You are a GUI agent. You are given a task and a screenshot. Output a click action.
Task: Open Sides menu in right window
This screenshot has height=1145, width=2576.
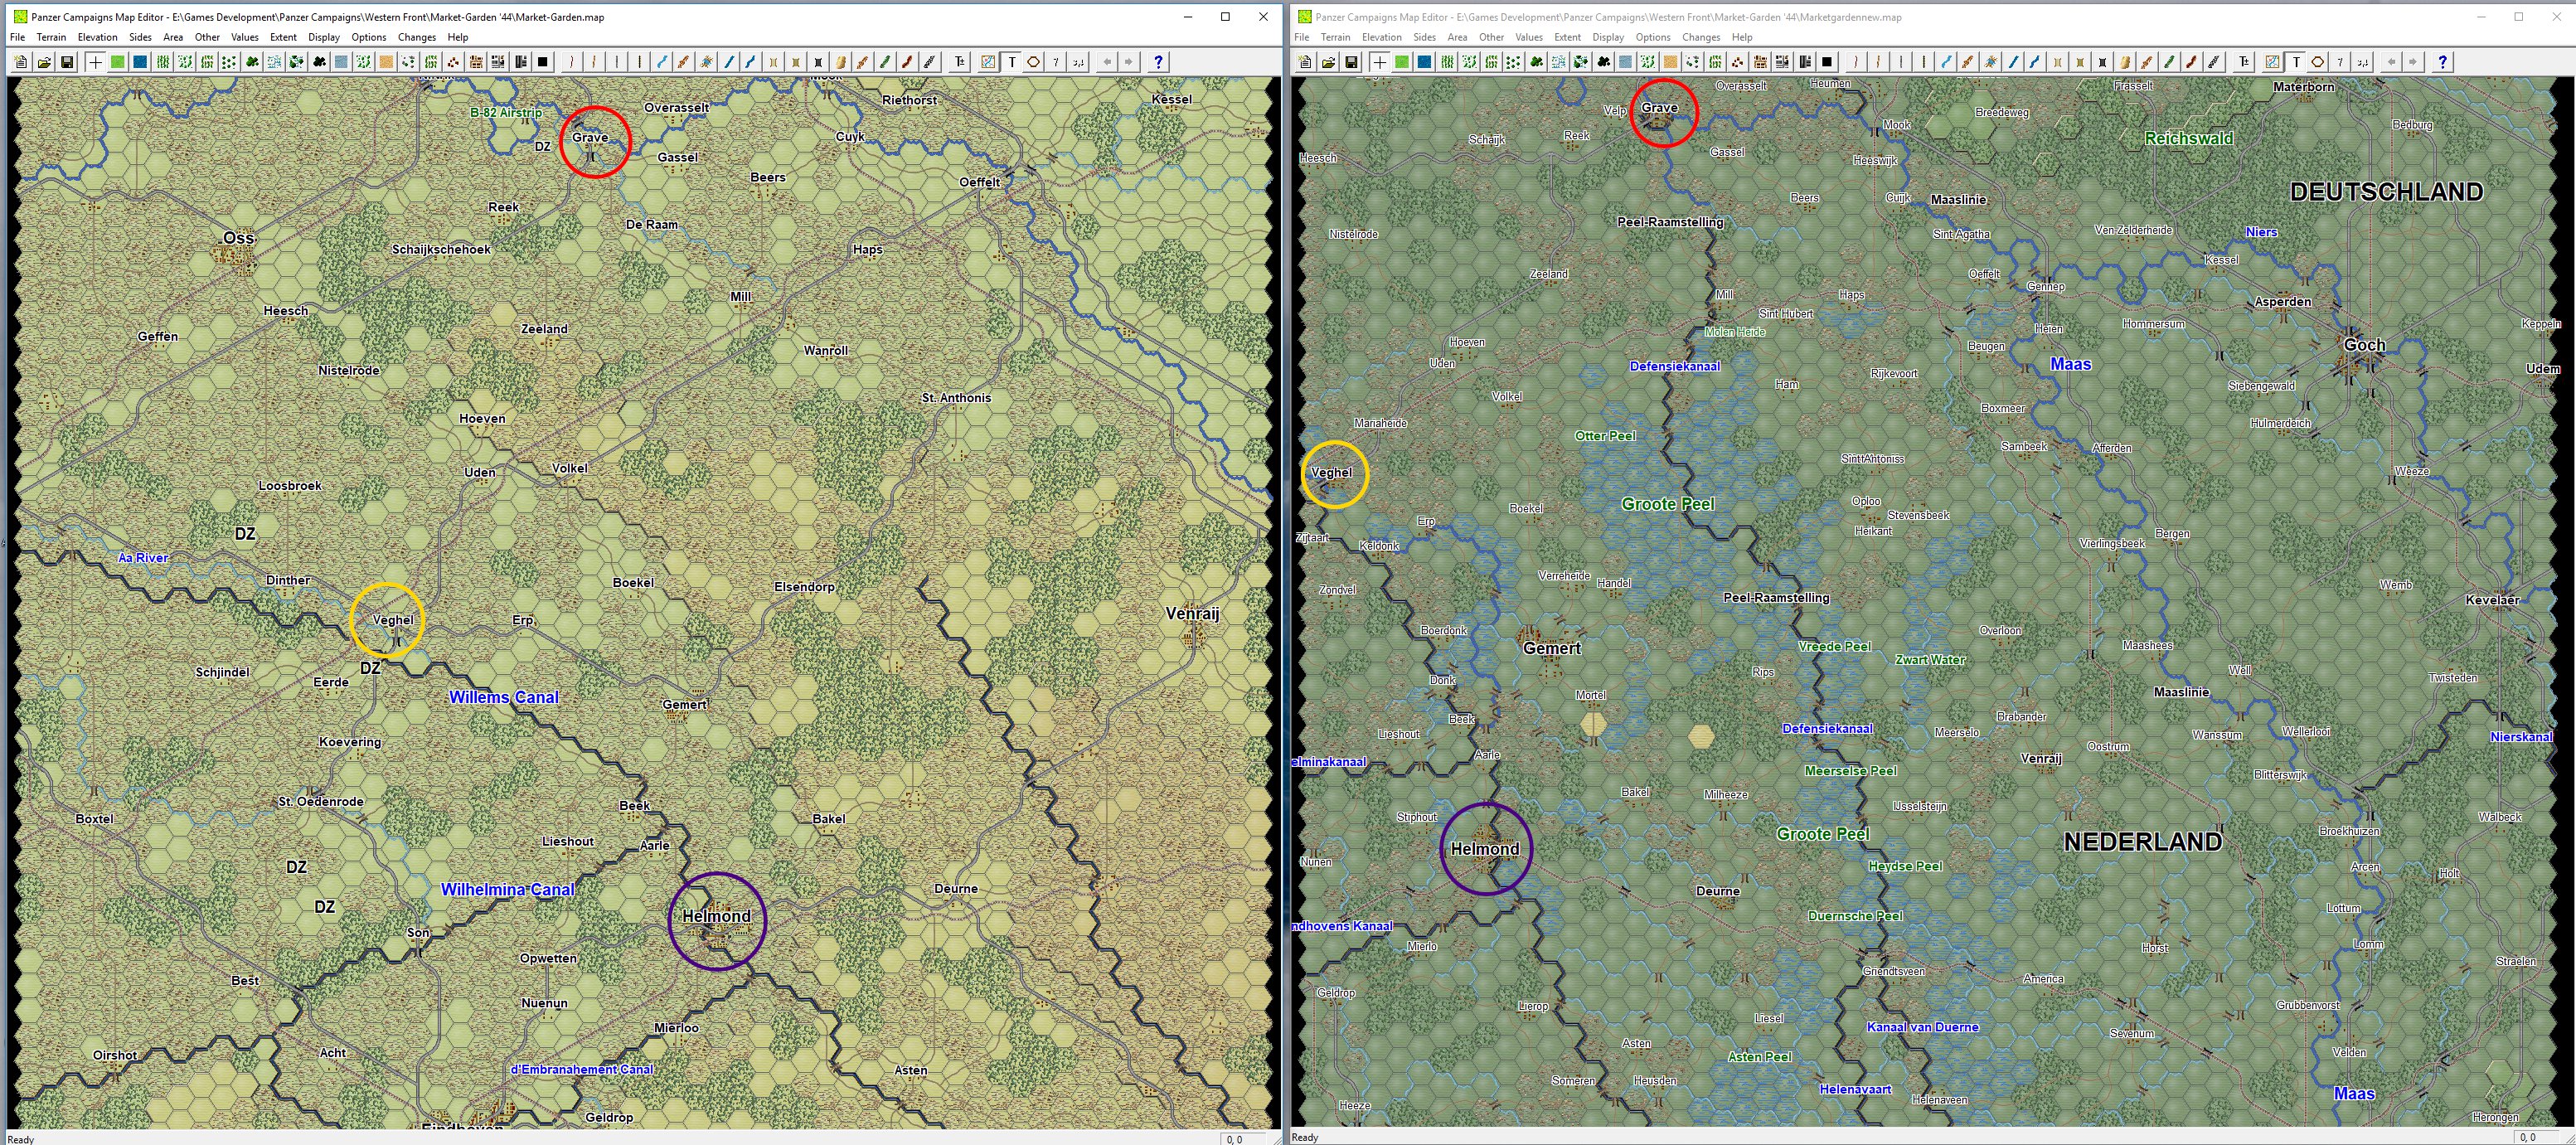(x=1424, y=37)
